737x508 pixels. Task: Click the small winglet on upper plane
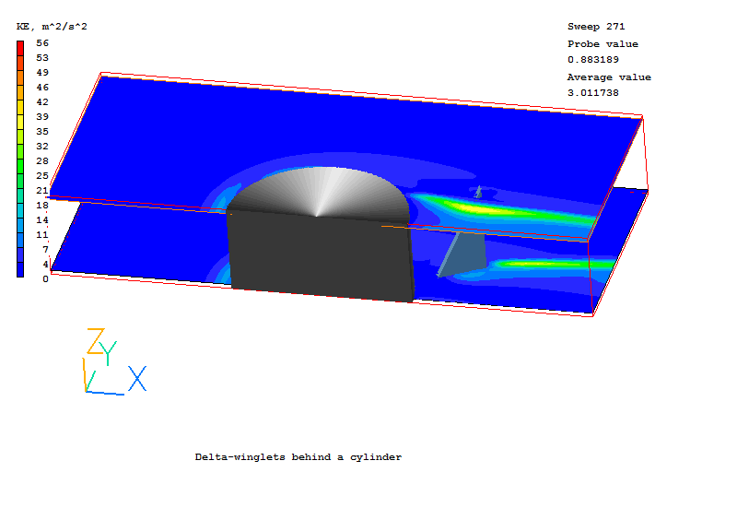477,193
